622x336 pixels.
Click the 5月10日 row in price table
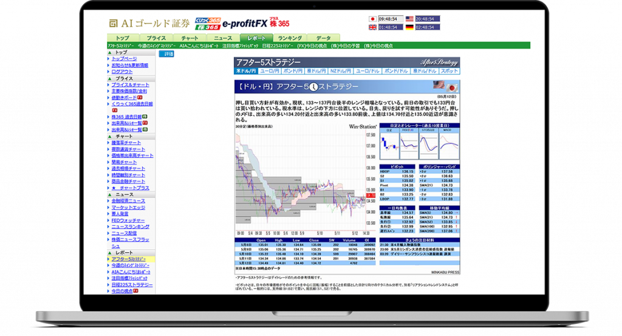(305, 254)
